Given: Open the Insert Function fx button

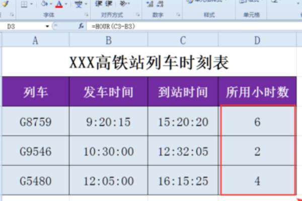Looking at the screenshot, I should click(x=81, y=26).
